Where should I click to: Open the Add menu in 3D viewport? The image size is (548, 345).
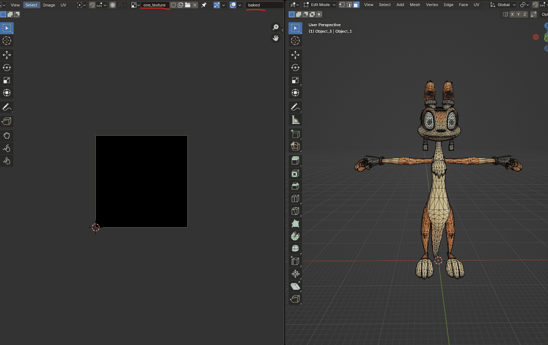coord(400,5)
